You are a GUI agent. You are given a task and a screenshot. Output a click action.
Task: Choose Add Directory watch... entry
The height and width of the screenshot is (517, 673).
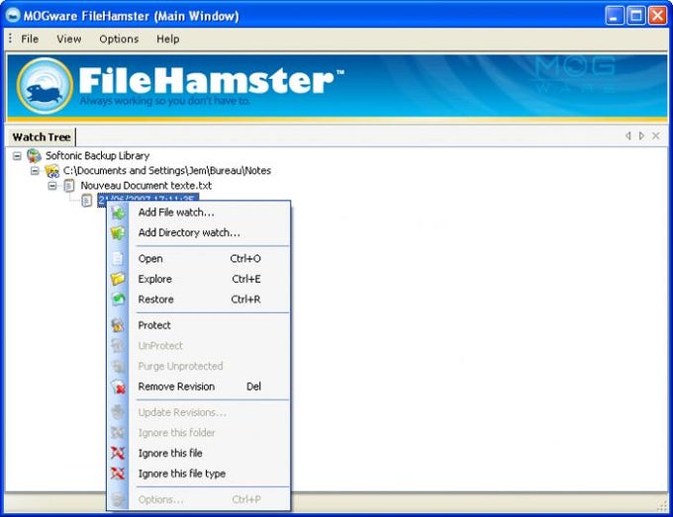point(199,232)
